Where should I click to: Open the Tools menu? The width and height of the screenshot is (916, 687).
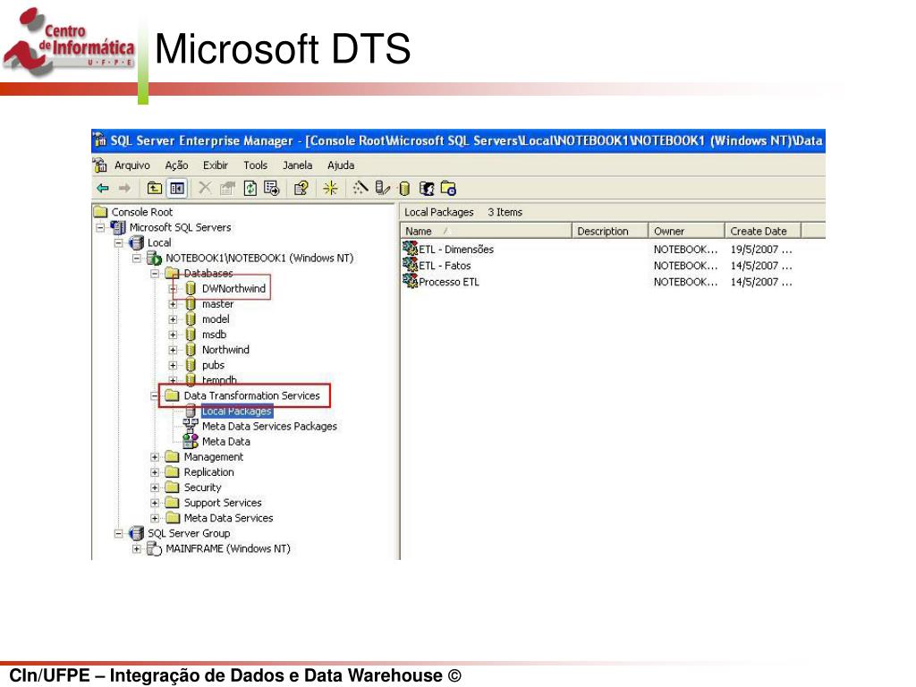click(256, 165)
